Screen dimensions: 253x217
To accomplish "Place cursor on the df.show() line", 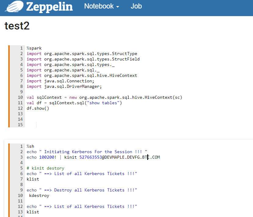I will click(x=37, y=108).
